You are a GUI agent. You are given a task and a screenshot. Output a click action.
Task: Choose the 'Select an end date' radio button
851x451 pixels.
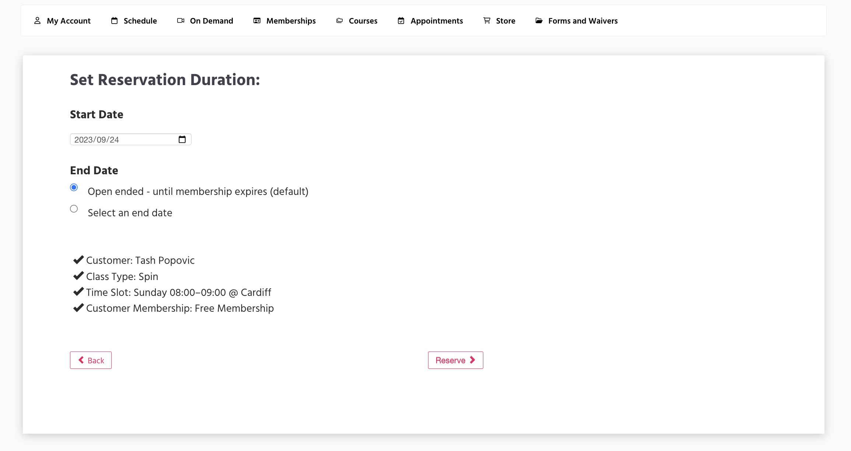(74, 209)
